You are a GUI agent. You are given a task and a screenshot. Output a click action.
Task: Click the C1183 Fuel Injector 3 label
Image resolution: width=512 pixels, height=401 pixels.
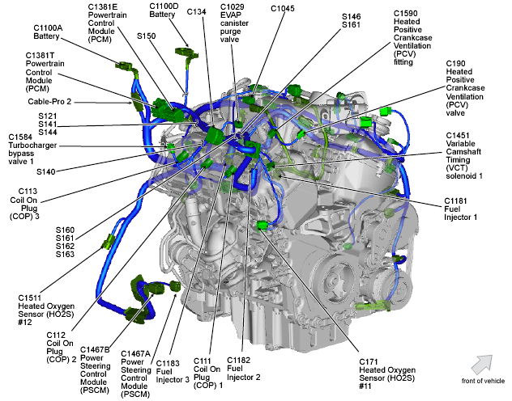166,369
